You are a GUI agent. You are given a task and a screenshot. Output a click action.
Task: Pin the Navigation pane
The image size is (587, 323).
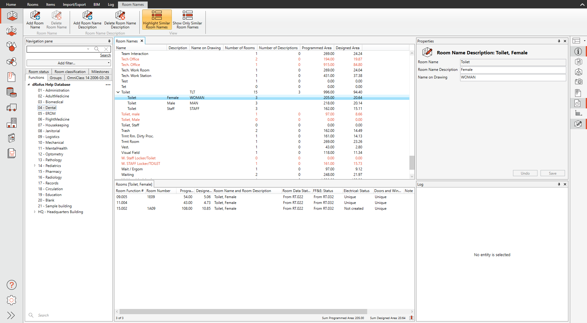tap(109, 41)
